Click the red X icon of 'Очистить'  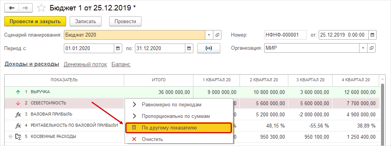[x=134, y=139]
